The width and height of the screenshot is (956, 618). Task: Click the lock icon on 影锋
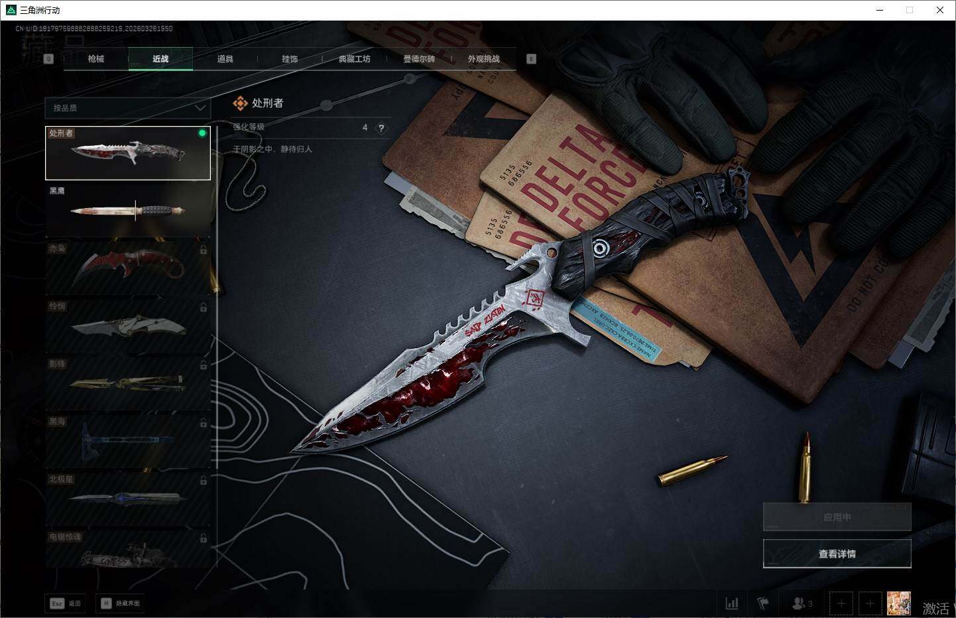point(204,365)
